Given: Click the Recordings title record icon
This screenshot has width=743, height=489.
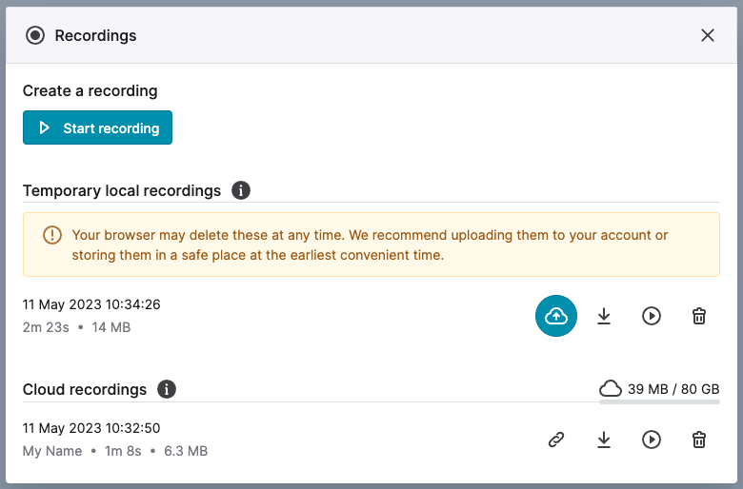Looking at the screenshot, I should 35,35.
